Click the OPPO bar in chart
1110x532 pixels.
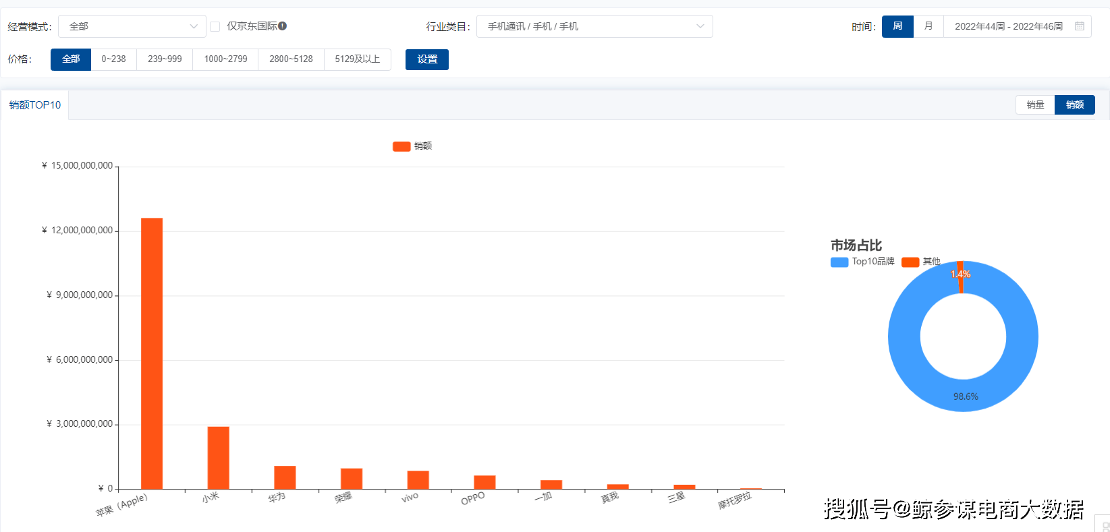(x=484, y=482)
